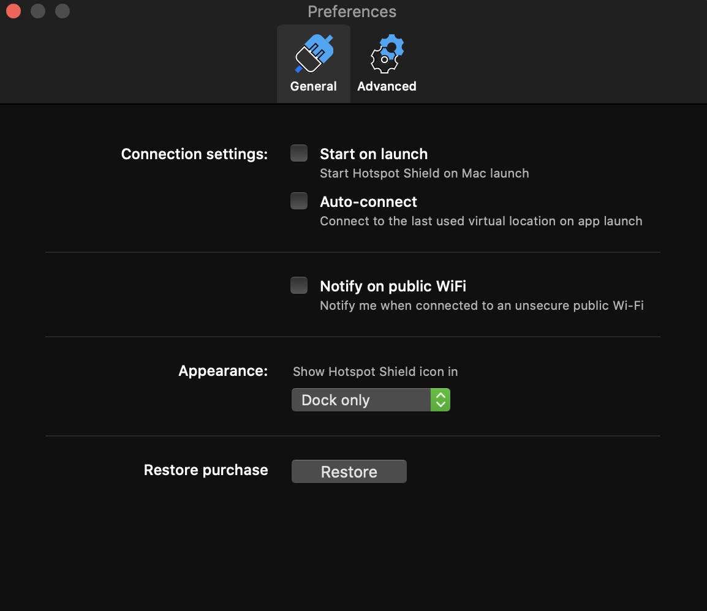Click the green dropdown arrows stepper
The width and height of the screenshot is (707, 611).
(440, 400)
